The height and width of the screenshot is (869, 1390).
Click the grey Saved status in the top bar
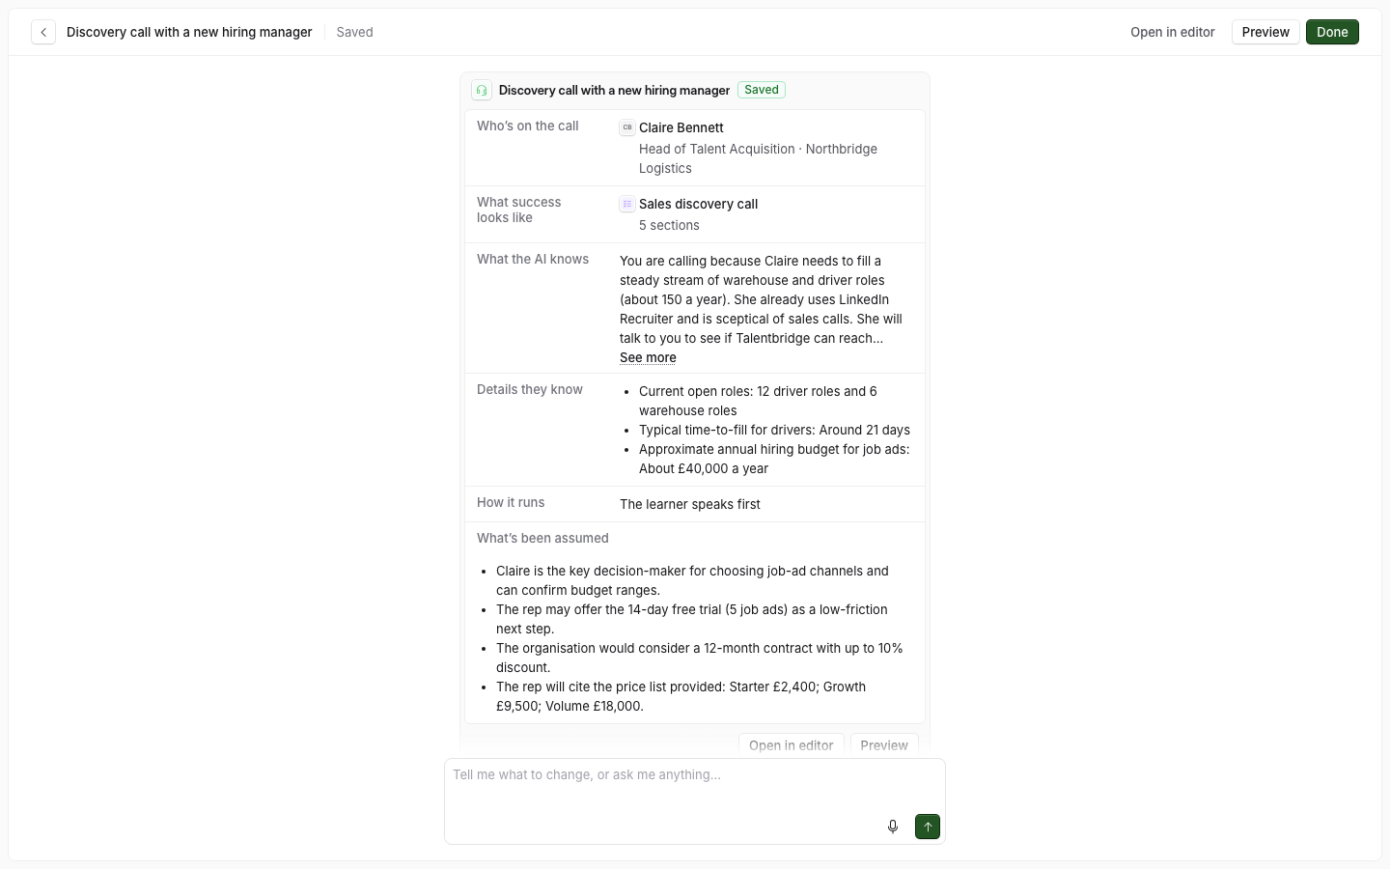pyautogui.click(x=354, y=32)
